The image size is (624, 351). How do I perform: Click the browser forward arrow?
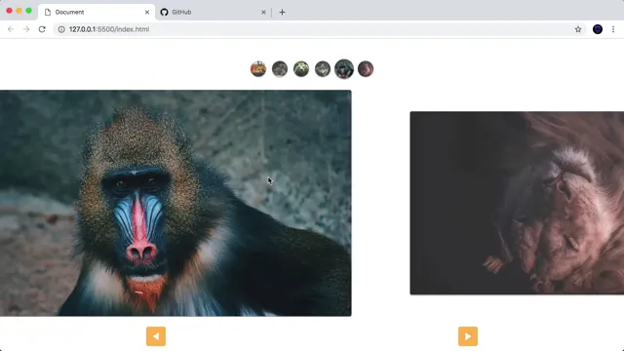pos(26,29)
